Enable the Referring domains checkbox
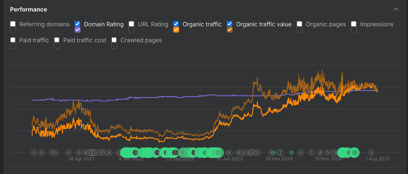The width and height of the screenshot is (408, 174). (x=13, y=24)
